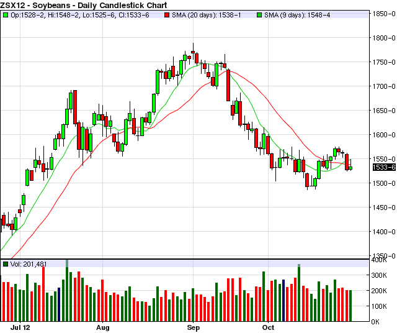The height and width of the screenshot is (333, 397).
Task: Click the 0K volume axis label
Action: click(375, 322)
